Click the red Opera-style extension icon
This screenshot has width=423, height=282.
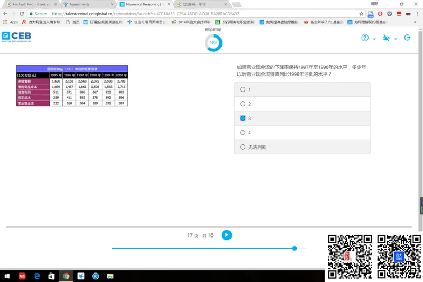point(380,14)
